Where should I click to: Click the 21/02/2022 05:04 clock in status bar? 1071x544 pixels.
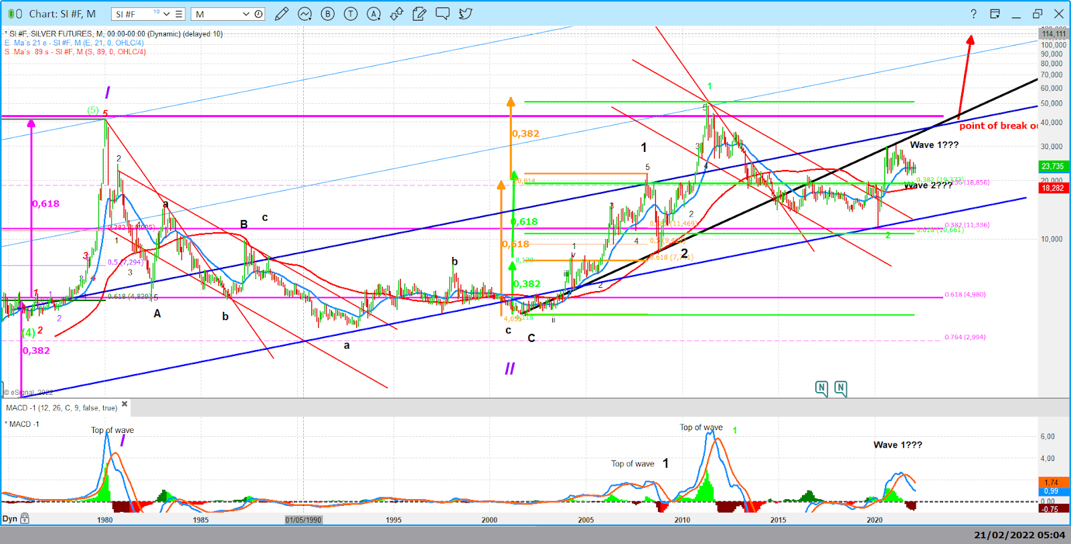(1019, 535)
